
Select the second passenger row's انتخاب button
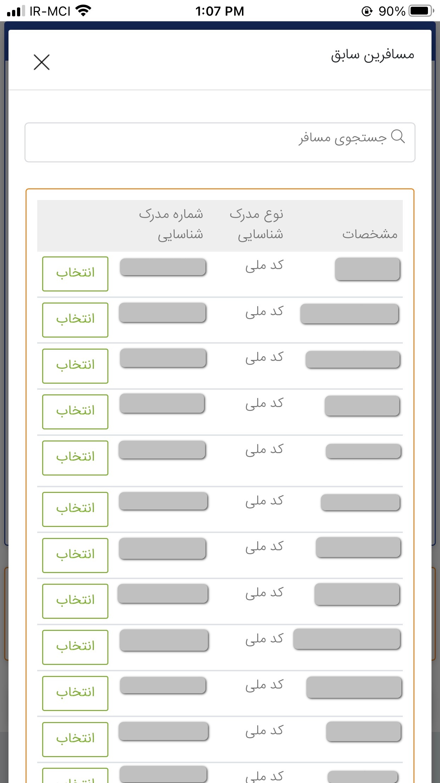click(x=75, y=320)
